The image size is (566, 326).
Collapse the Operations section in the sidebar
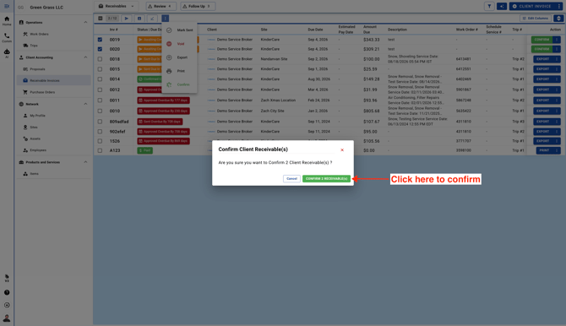click(x=85, y=23)
